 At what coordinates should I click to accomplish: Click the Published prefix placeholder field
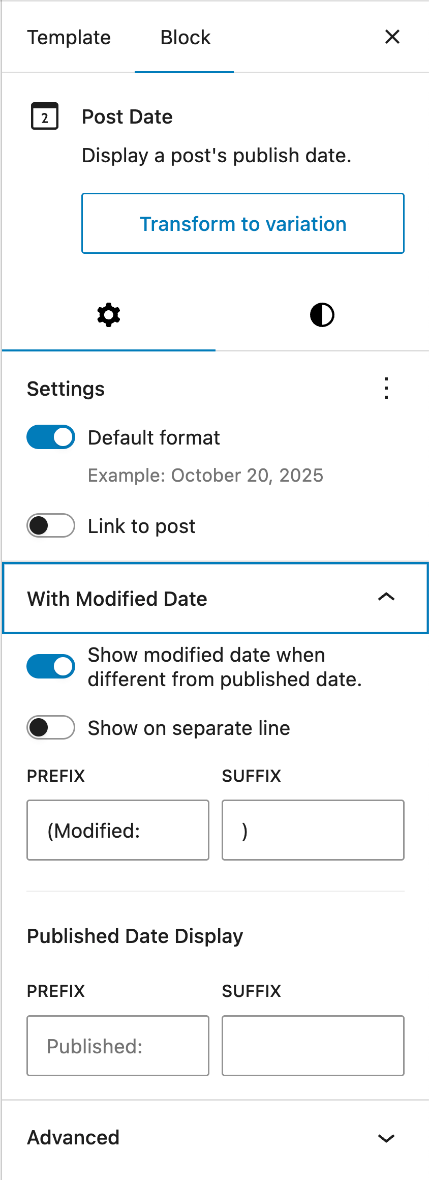(x=117, y=1046)
